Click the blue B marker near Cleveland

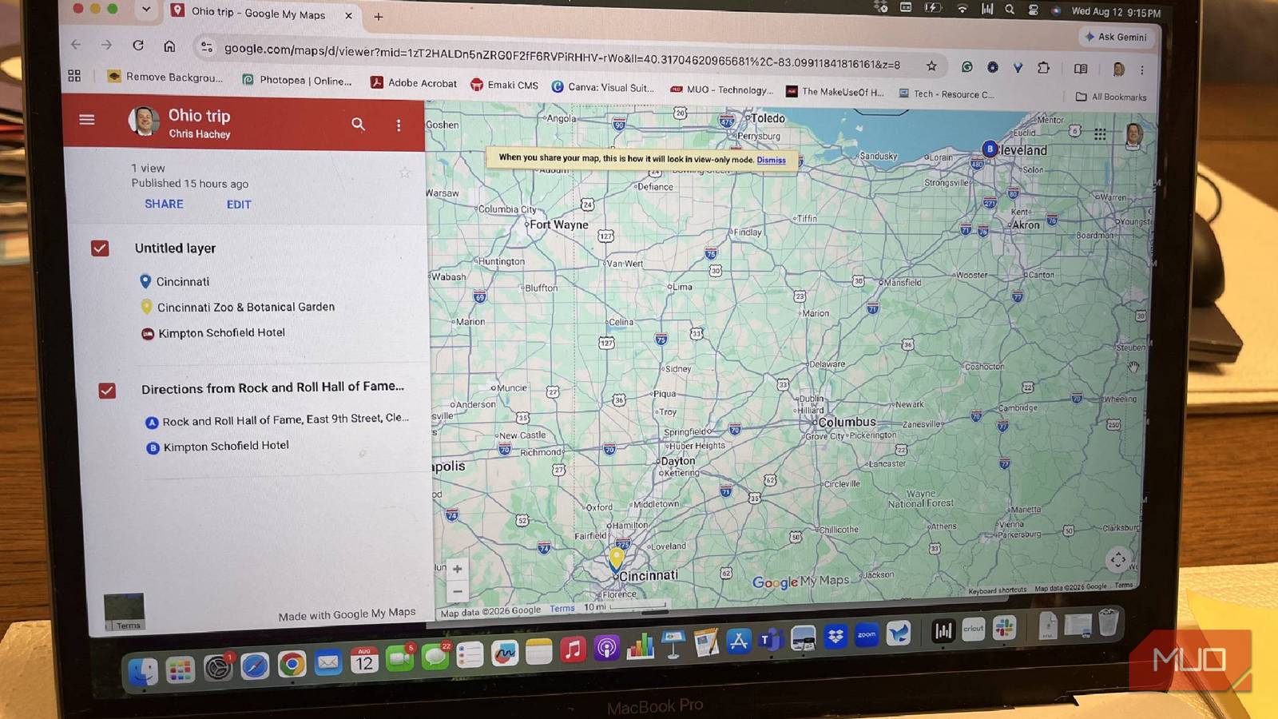(x=990, y=149)
